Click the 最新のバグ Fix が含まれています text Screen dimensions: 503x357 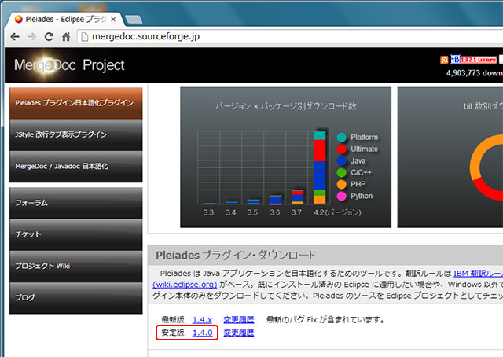pyautogui.click(x=325, y=320)
